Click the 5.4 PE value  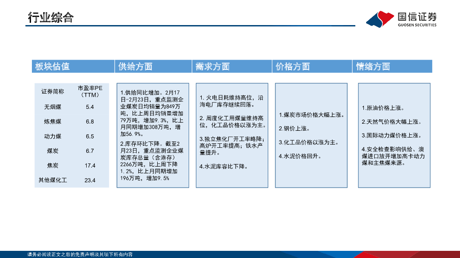(x=90, y=107)
